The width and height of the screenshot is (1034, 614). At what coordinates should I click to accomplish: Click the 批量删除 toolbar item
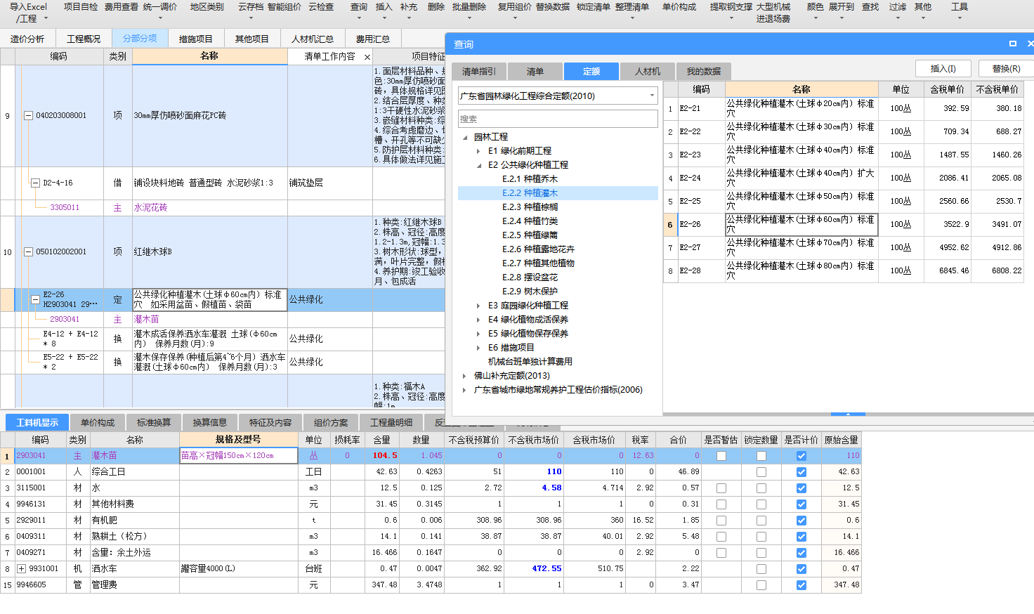click(469, 7)
